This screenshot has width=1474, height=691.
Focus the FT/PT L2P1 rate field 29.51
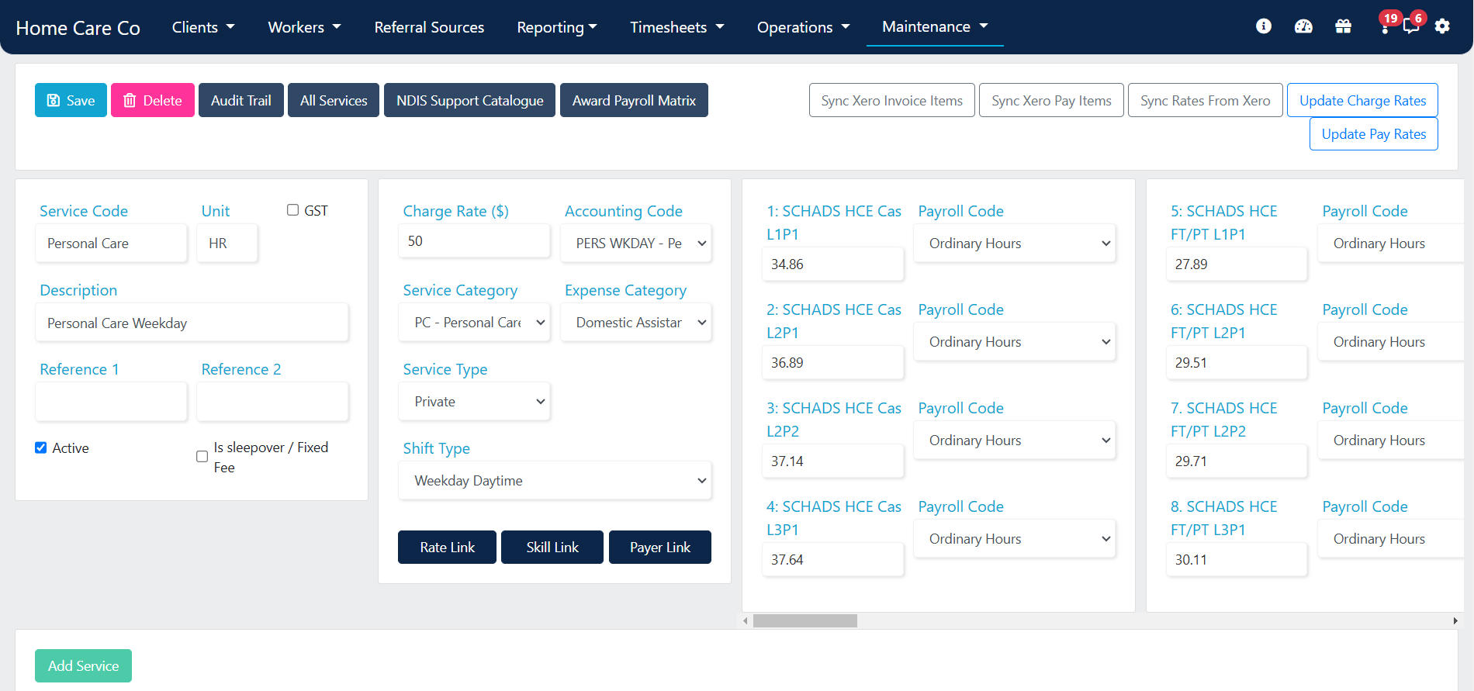pyautogui.click(x=1237, y=362)
